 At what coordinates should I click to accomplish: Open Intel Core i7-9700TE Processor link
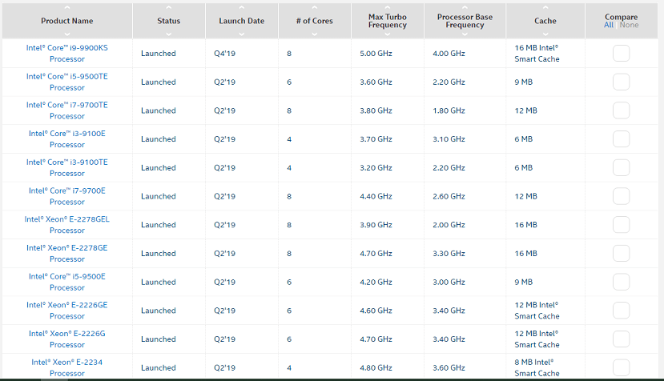click(x=67, y=110)
